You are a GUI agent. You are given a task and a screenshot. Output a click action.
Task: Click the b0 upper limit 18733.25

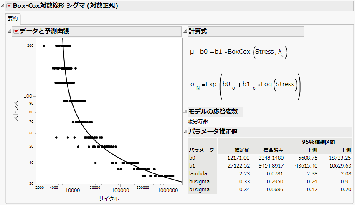point(340,158)
